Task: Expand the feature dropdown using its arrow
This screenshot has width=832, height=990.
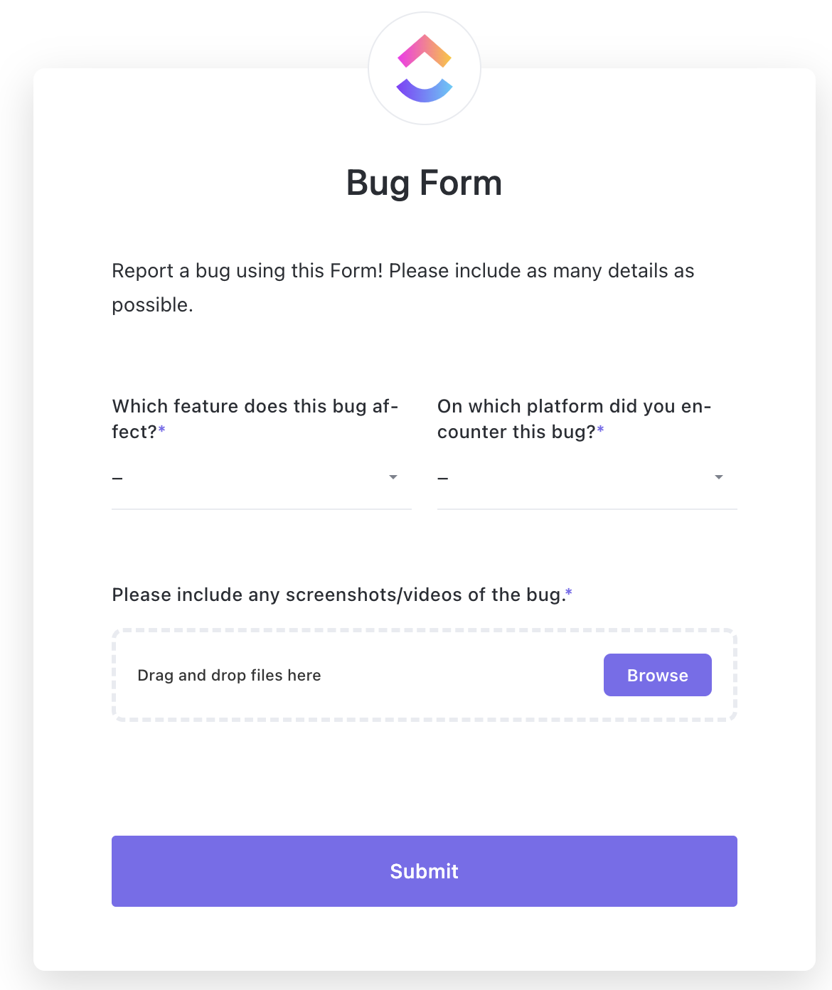Action: coord(393,477)
